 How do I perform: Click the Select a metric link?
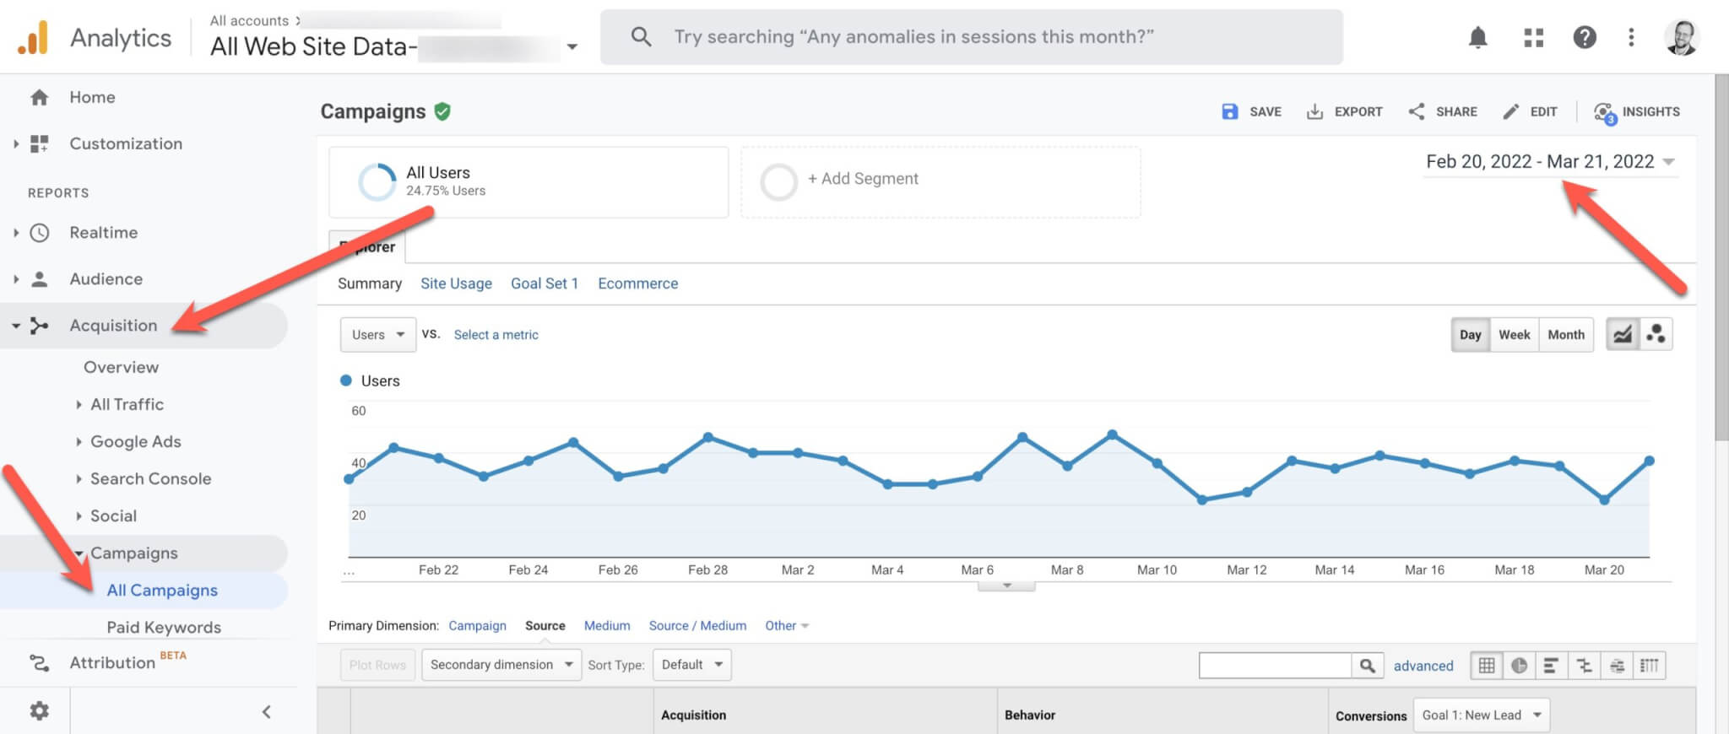pyautogui.click(x=496, y=335)
